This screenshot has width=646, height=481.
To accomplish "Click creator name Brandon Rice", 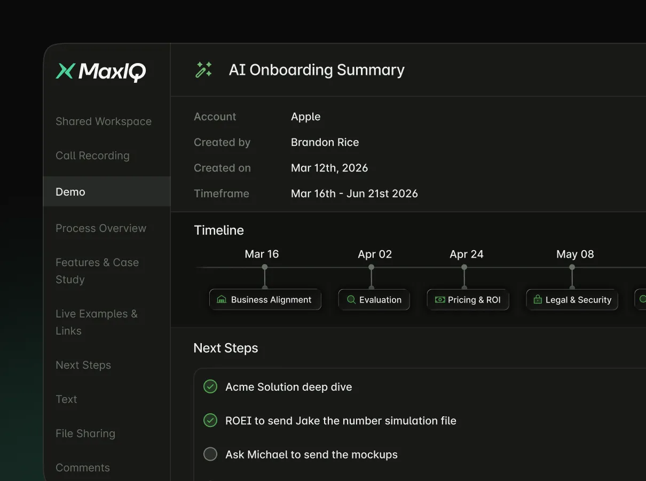I will click(x=325, y=142).
